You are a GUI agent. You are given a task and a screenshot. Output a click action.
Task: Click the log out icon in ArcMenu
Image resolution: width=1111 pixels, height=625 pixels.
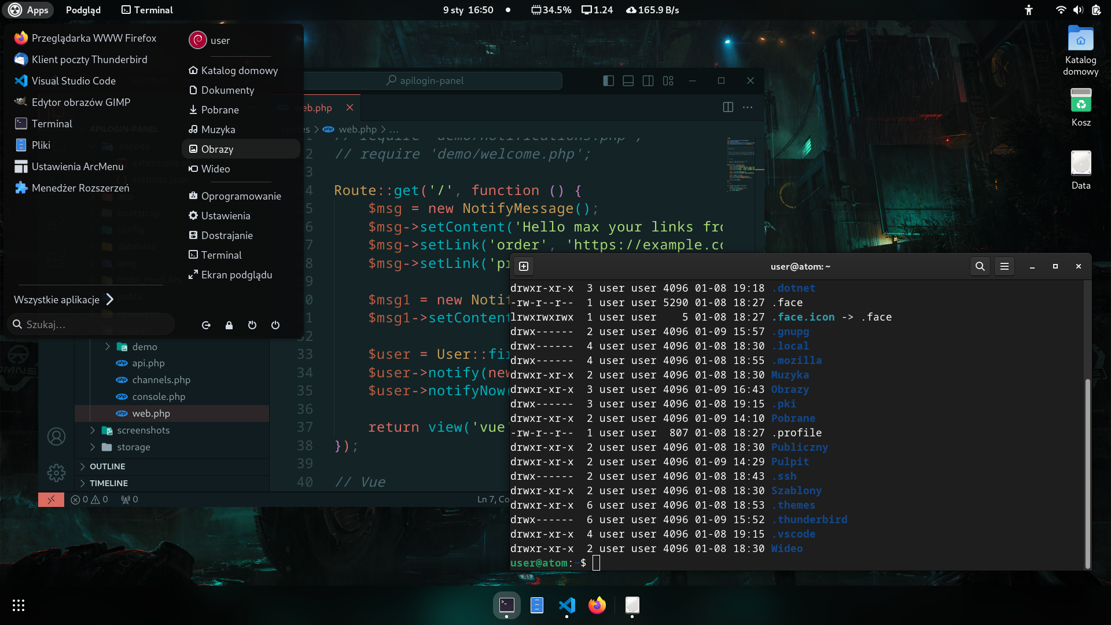206,325
